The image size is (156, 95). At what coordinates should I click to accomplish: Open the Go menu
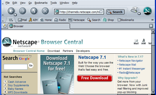point(30,3)
